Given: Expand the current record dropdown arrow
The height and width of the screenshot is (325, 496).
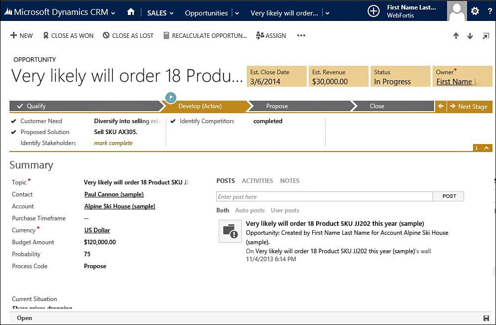Looking at the screenshot, I should click(x=327, y=13).
